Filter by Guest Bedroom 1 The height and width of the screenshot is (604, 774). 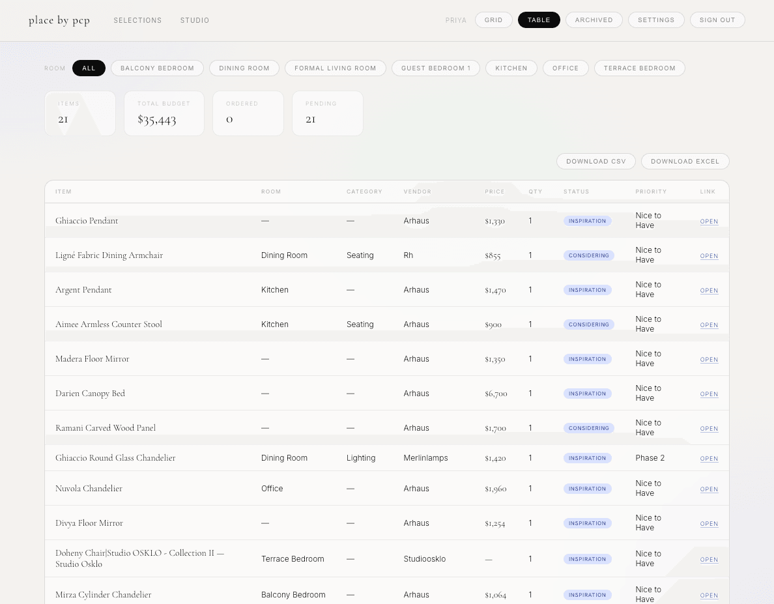[x=436, y=68]
